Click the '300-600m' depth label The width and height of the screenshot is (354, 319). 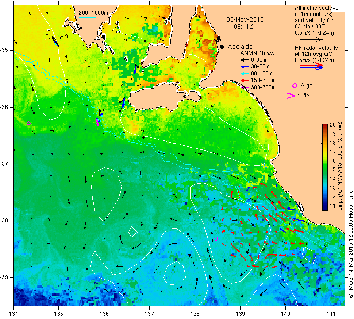tap(263, 87)
